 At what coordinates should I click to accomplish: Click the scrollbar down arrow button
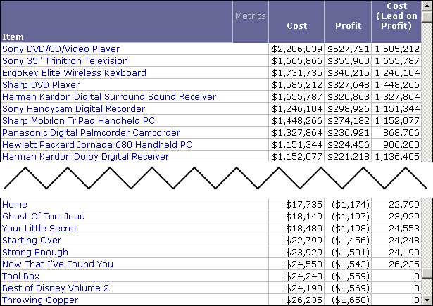(427, 301)
